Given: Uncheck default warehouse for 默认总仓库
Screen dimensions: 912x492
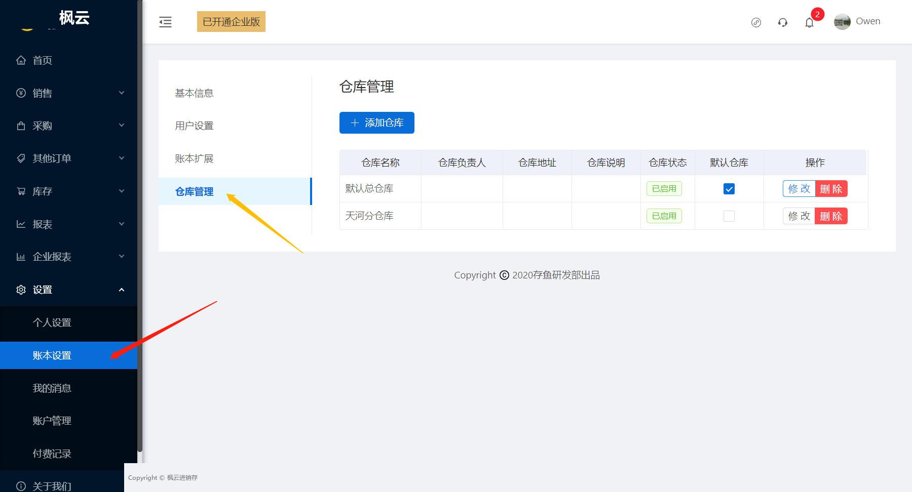Looking at the screenshot, I should (729, 189).
